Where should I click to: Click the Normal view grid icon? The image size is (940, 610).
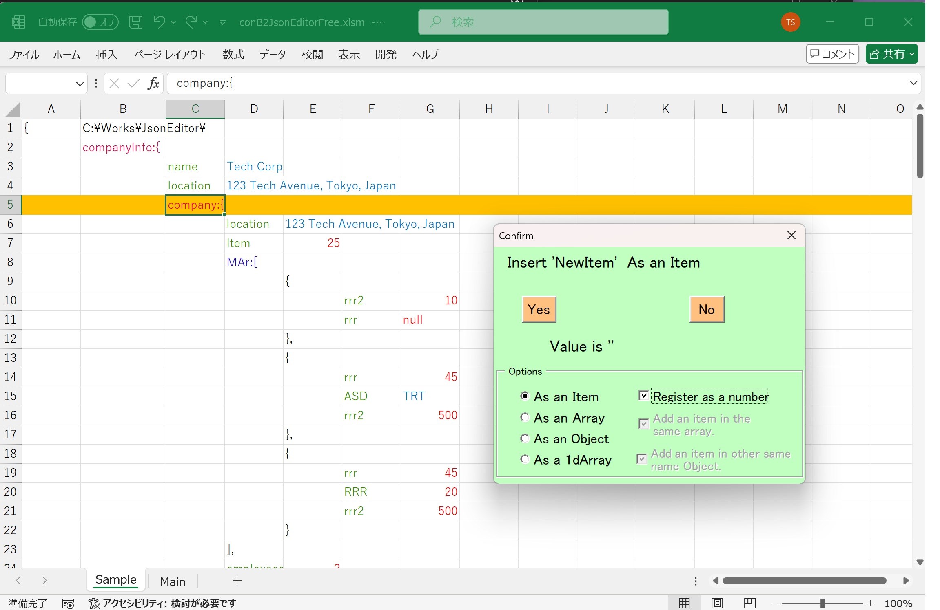coord(684,603)
